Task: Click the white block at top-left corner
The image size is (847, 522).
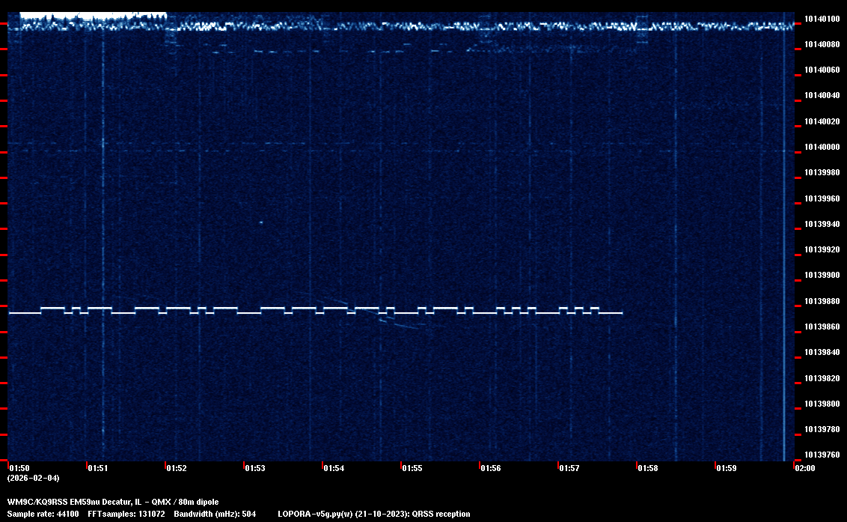Action: (90, 15)
